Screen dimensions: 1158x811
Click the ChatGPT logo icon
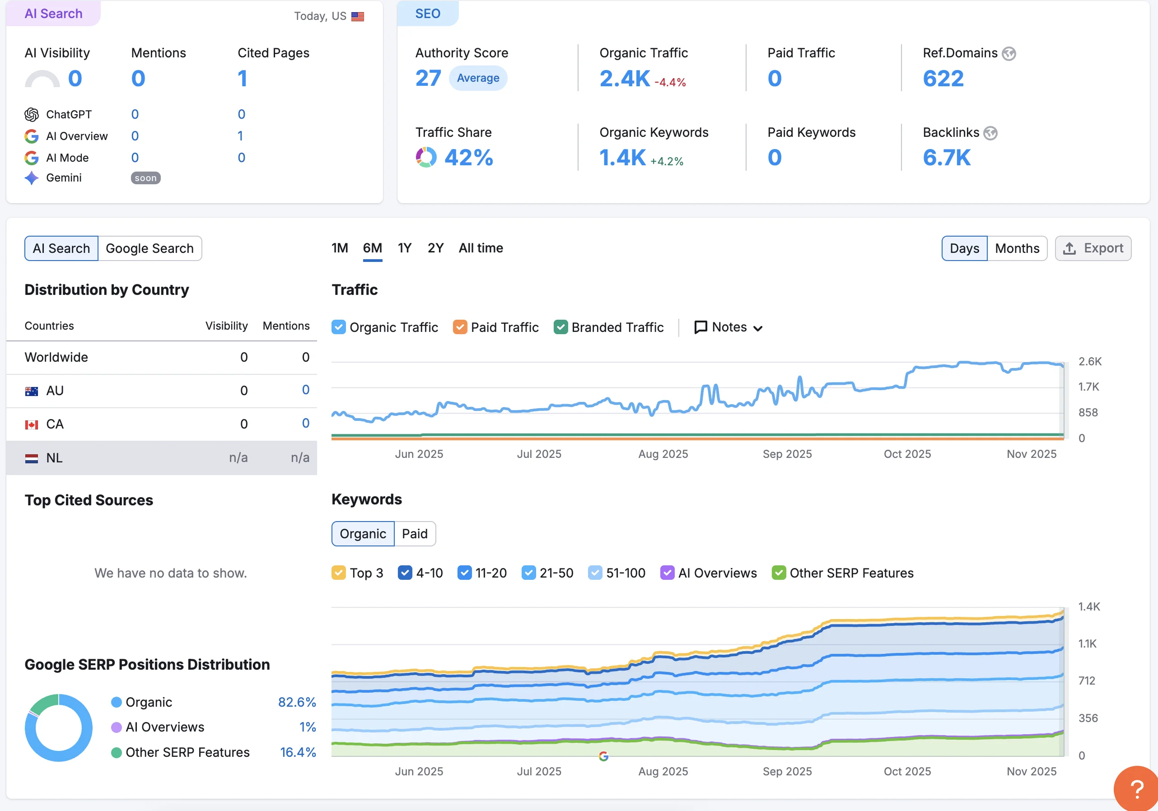(31, 115)
